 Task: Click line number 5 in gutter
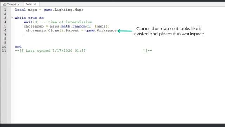[5, 26]
